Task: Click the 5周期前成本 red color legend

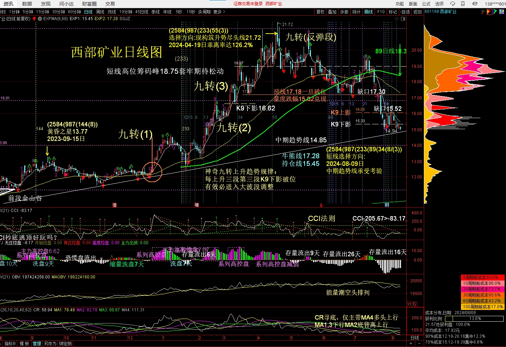Action: pos(482,277)
